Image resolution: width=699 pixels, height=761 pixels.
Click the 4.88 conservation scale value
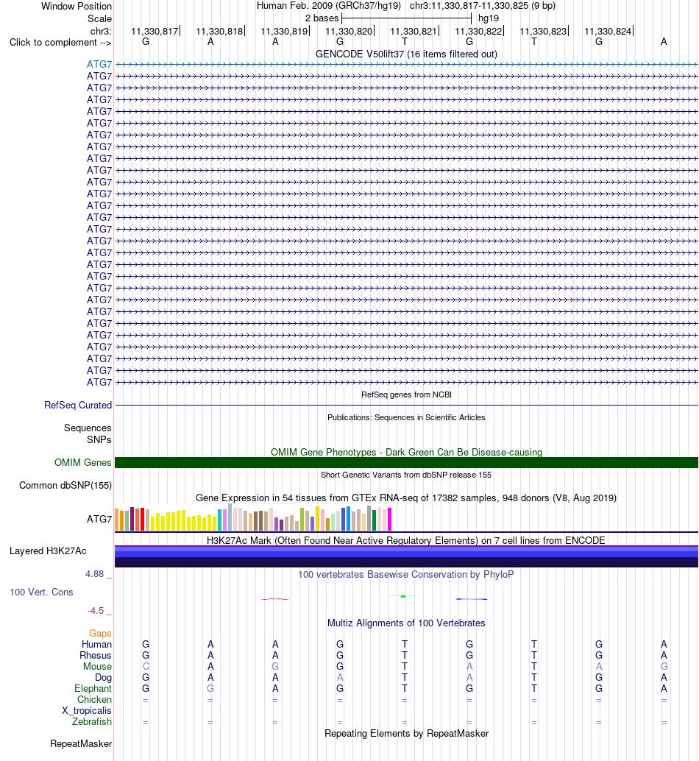tap(95, 573)
